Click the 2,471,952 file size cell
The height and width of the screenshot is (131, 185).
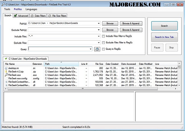(98, 75)
